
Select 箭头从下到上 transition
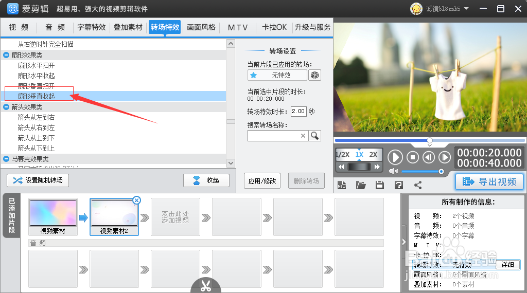click(37, 149)
